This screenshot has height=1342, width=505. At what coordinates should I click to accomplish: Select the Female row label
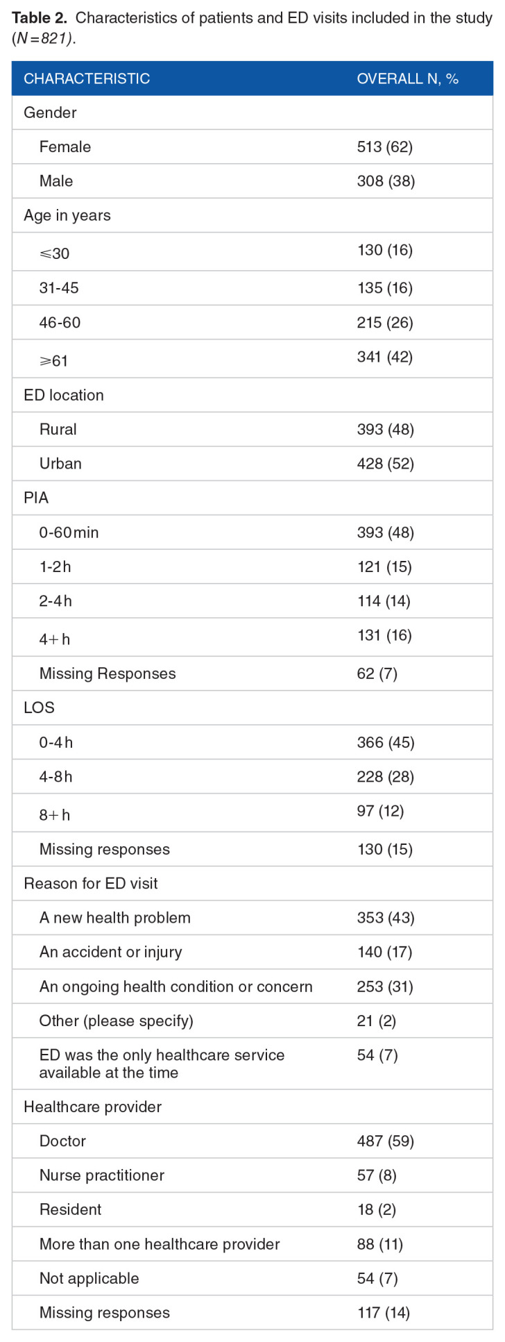pos(65,146)
